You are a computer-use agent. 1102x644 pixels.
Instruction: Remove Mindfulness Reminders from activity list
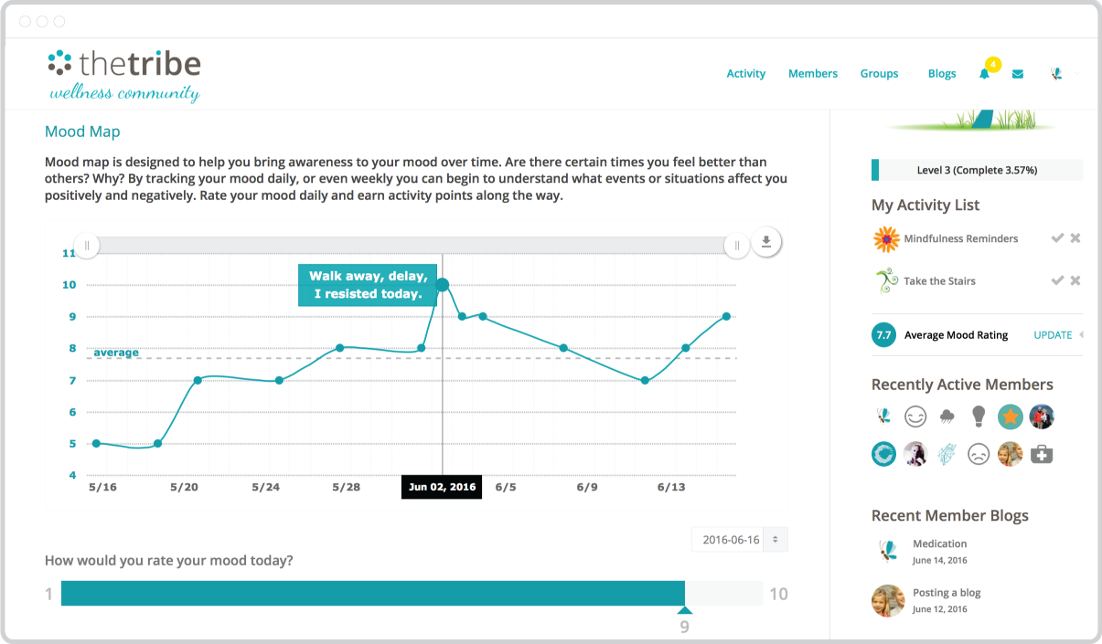[x=1075, y=238]
